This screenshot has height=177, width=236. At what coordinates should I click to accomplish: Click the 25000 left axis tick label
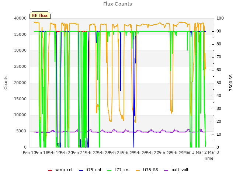coord(20,66)
